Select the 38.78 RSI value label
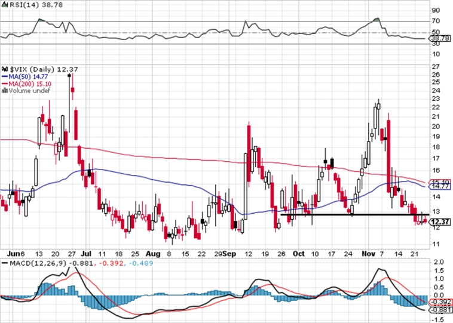 (x=440, y=38)
